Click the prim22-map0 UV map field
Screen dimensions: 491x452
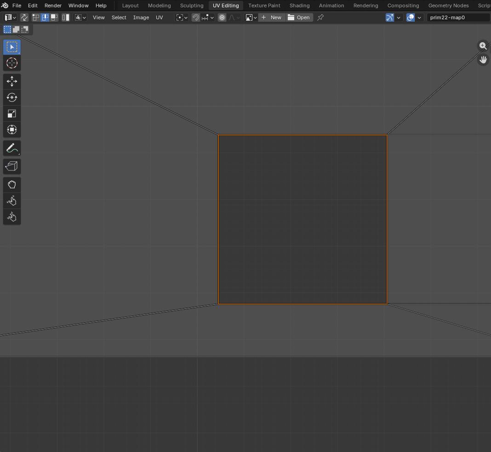(x=459, y=17)
